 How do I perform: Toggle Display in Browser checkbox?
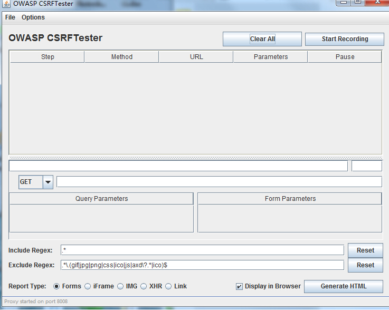pos(239,287)
